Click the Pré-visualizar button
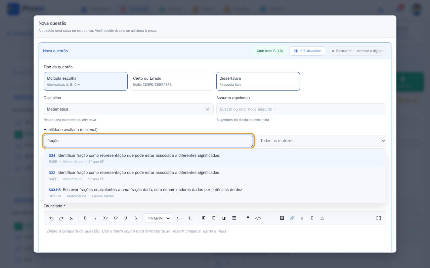 (x=307, y=51)
